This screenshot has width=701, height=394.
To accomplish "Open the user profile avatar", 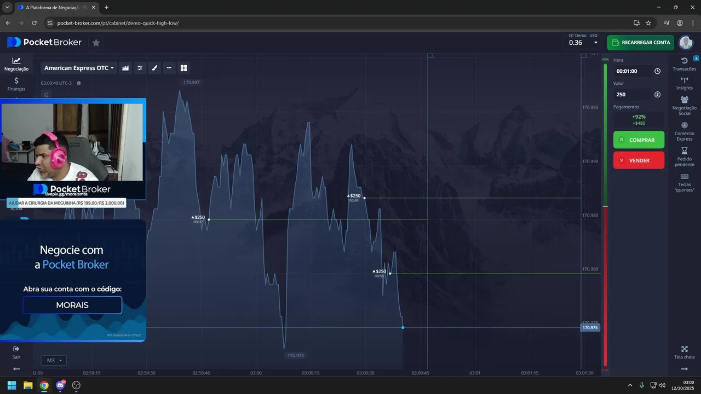I will click(686, 43).
